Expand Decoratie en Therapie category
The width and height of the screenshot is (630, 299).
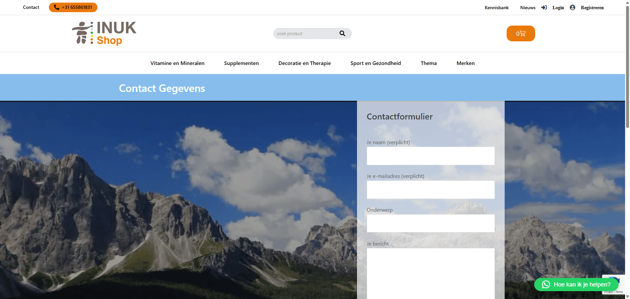[x=304, y=63]
